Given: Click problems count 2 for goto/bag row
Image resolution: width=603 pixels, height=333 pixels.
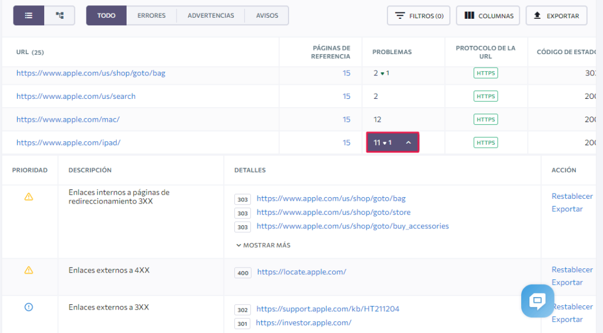Looking at the screenshot, I should coord(376,73).
